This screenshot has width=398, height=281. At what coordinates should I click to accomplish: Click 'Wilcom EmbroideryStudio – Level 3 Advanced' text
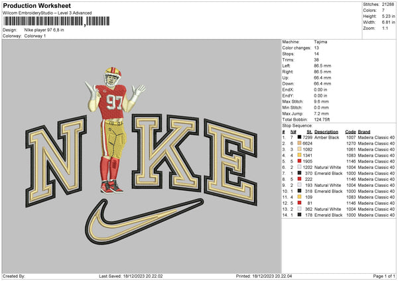pyautogui.click(x=47, y=13)
